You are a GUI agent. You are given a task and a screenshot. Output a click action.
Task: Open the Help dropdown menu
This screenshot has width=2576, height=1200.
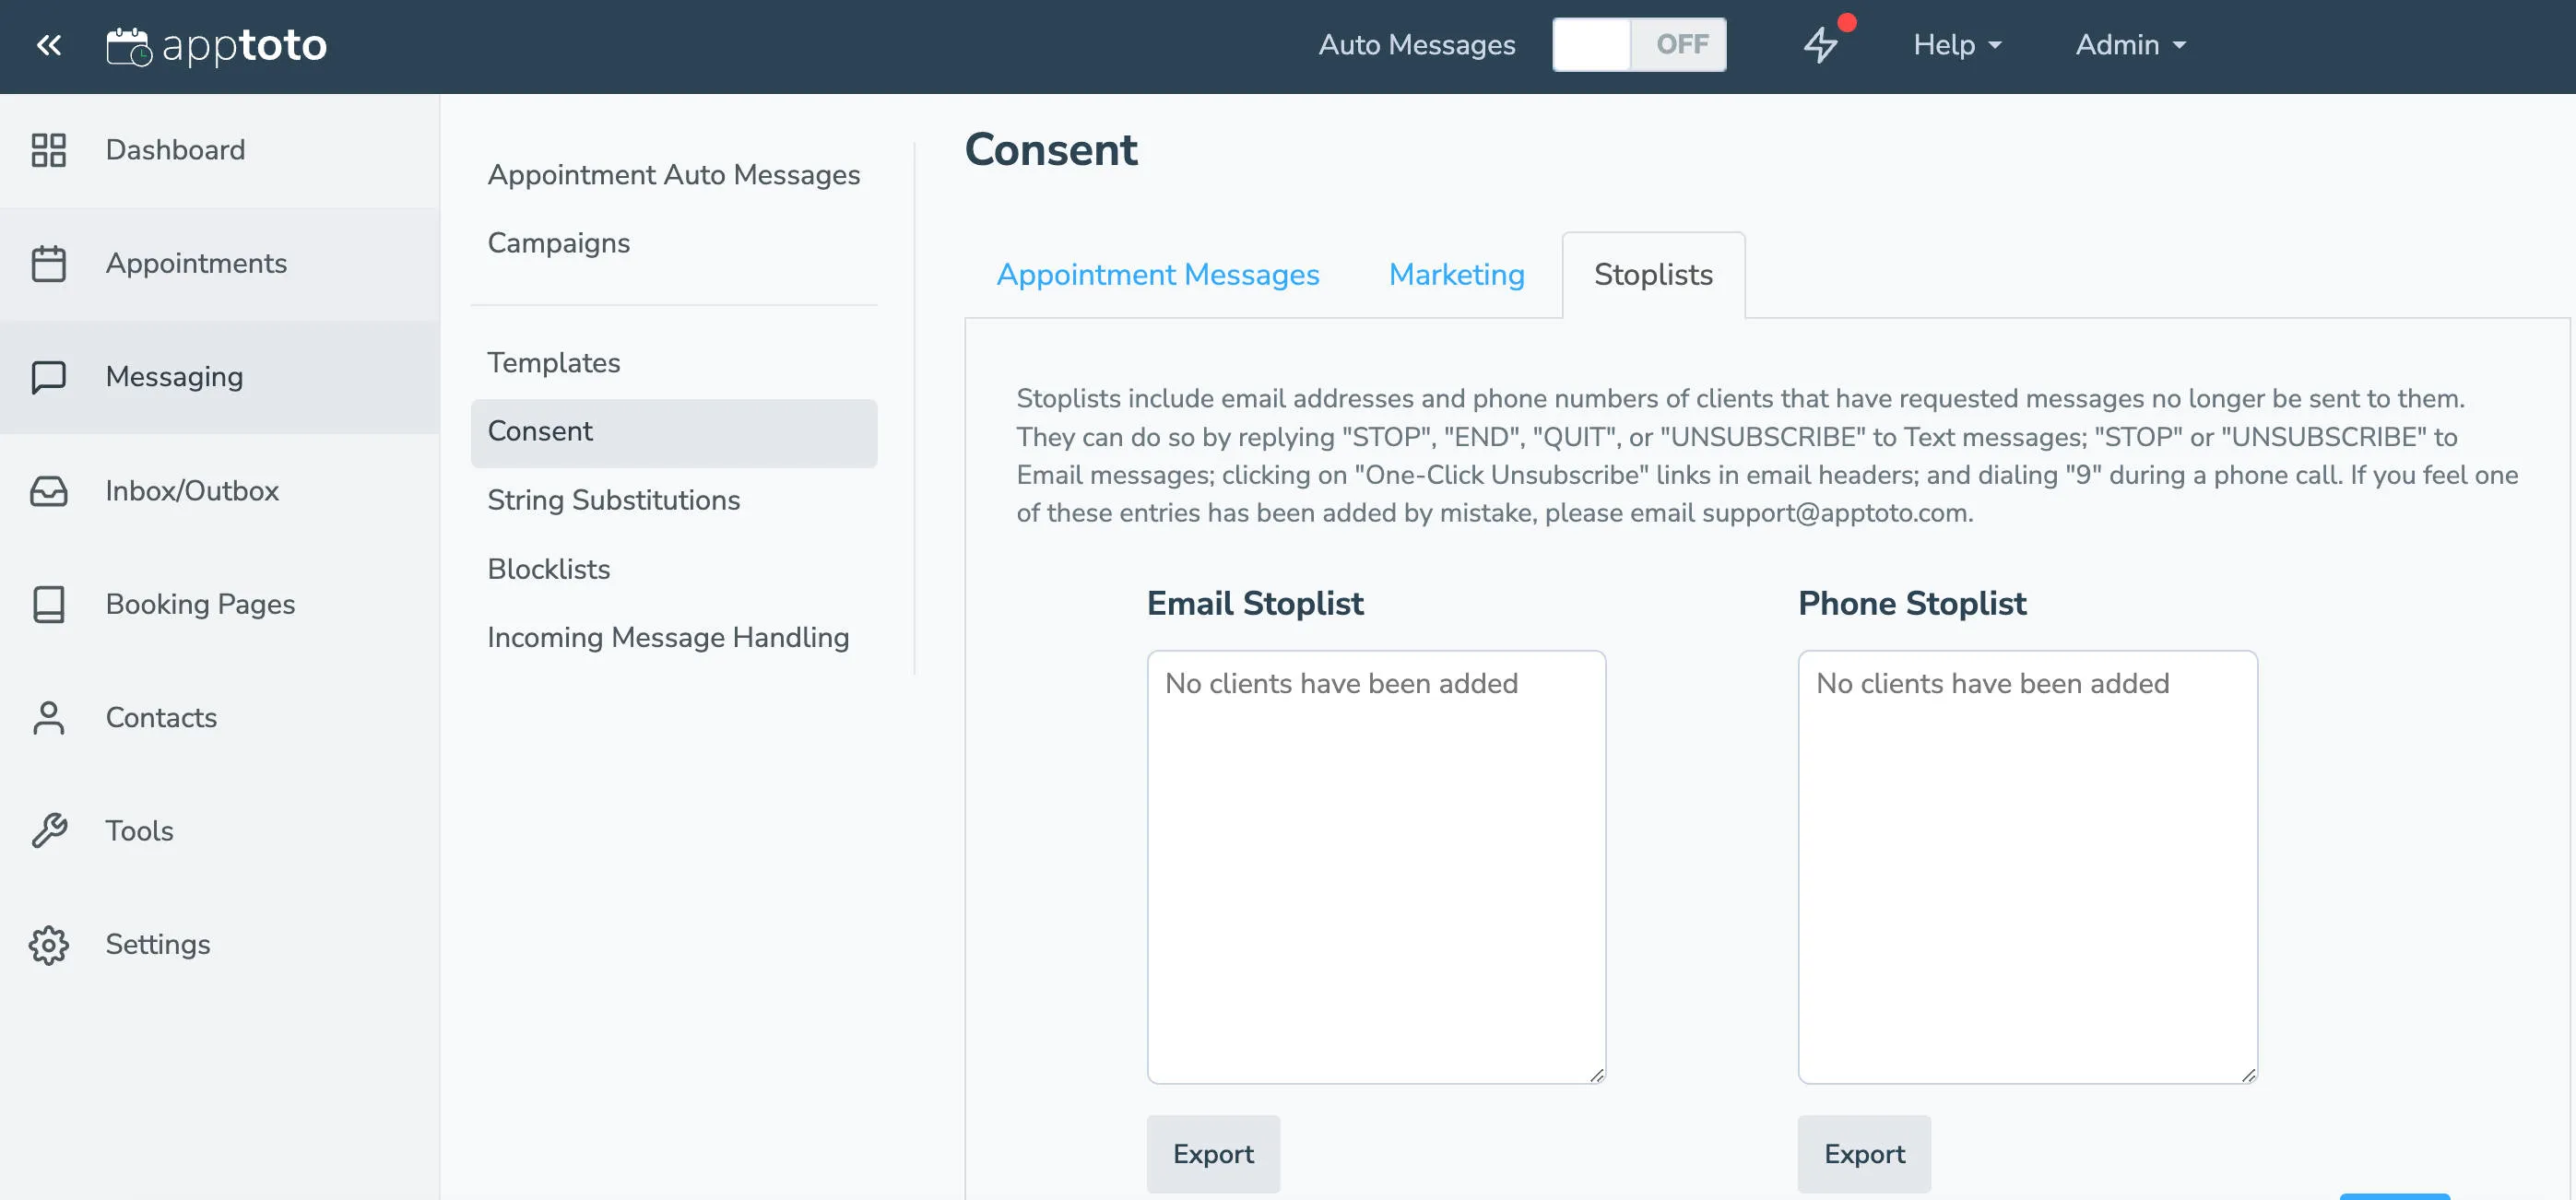point(1955,44)
